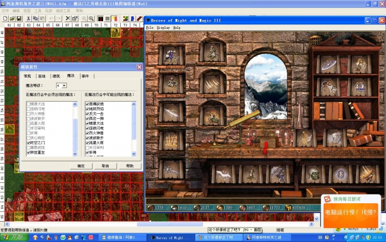Image resolution: width=386 pixels, height=242 pixels.
Task: Click the Save floppy disk icon
Action: pos(19,18)
